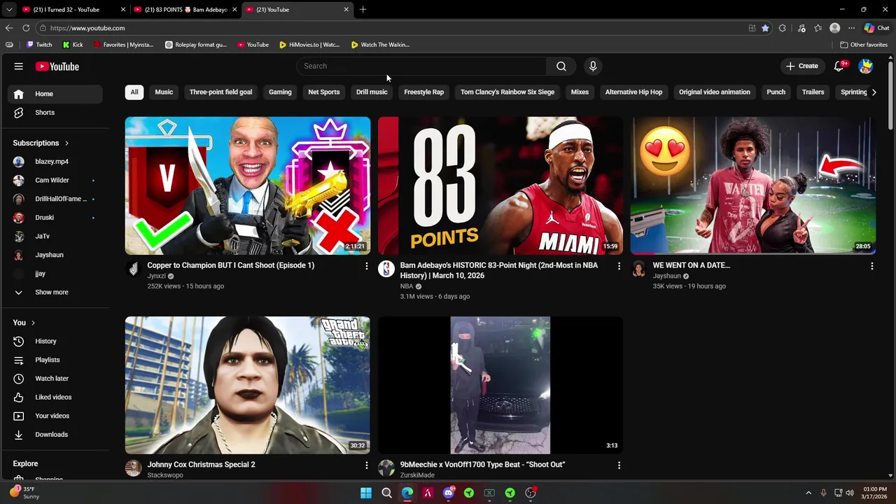Open more options for WE WENT ON A DATE video
896x504 pixels.
(x=871, y=266)
